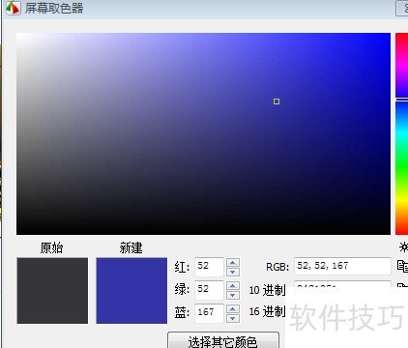The width and height of the screenshot is (408, 348).
Task: Select the 原始 original dark gray swatch
Action: [52, 291]
